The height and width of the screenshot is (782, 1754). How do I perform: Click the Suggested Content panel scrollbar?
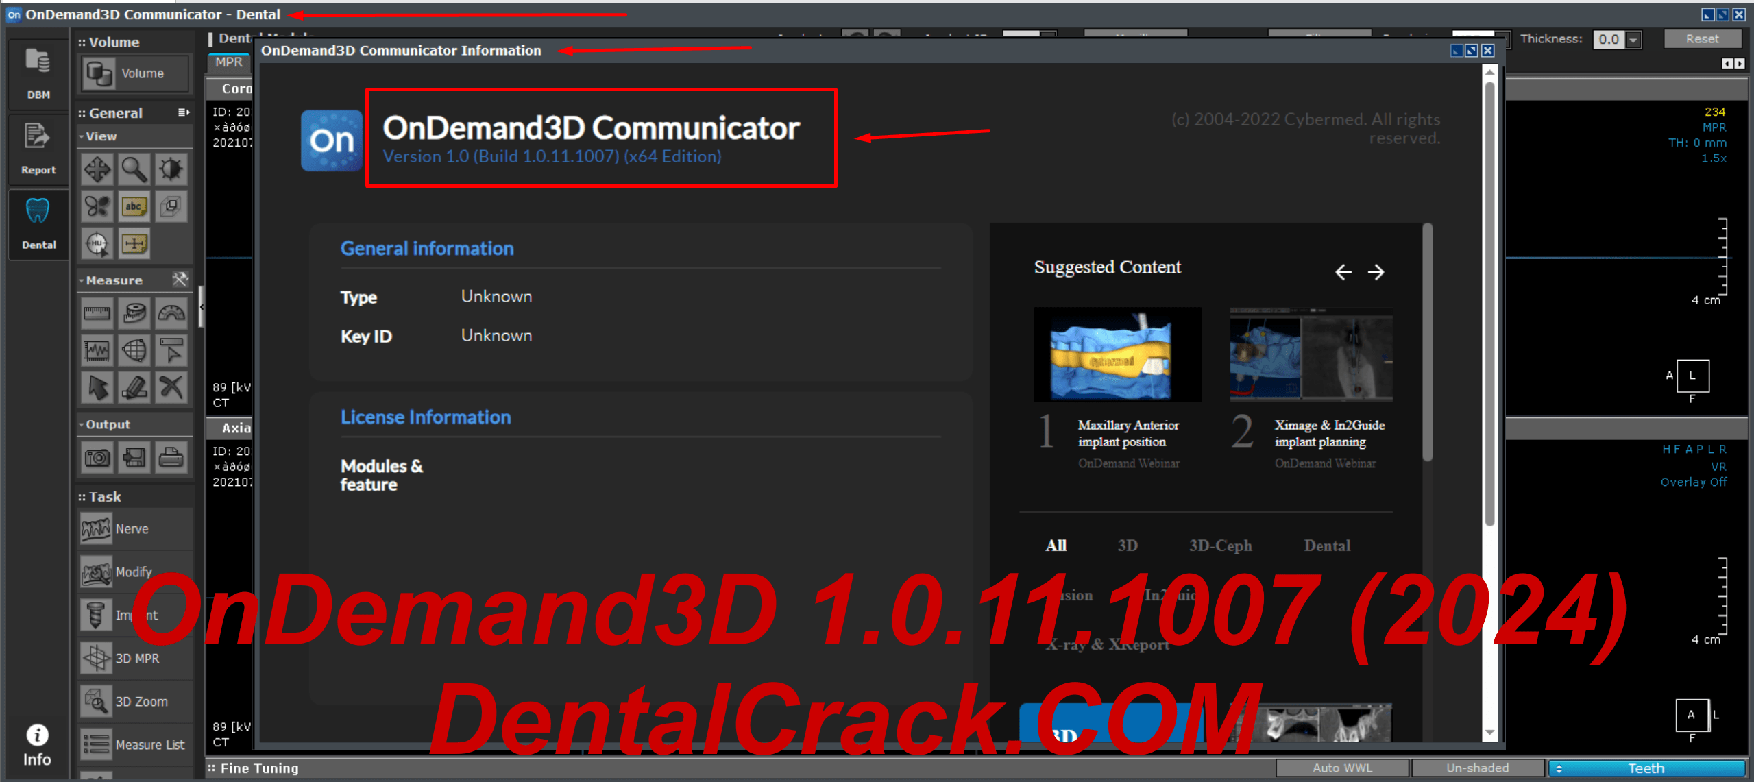(x=1427, y=343)
